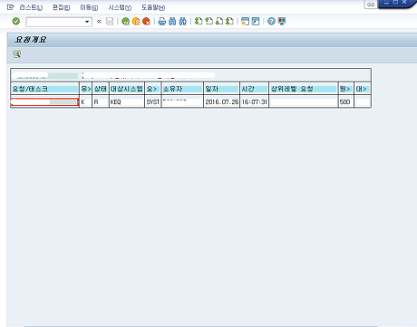This screenshot has height=327, width=417.
Task: Click the 시간 column header
Action: coord(254,89)
